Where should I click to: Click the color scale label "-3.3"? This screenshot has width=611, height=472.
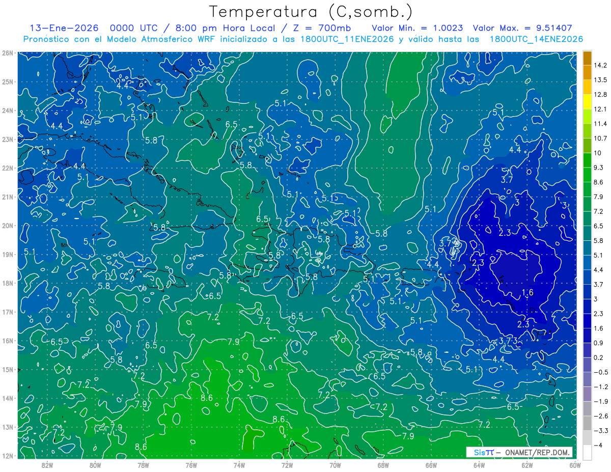point(601,431)
